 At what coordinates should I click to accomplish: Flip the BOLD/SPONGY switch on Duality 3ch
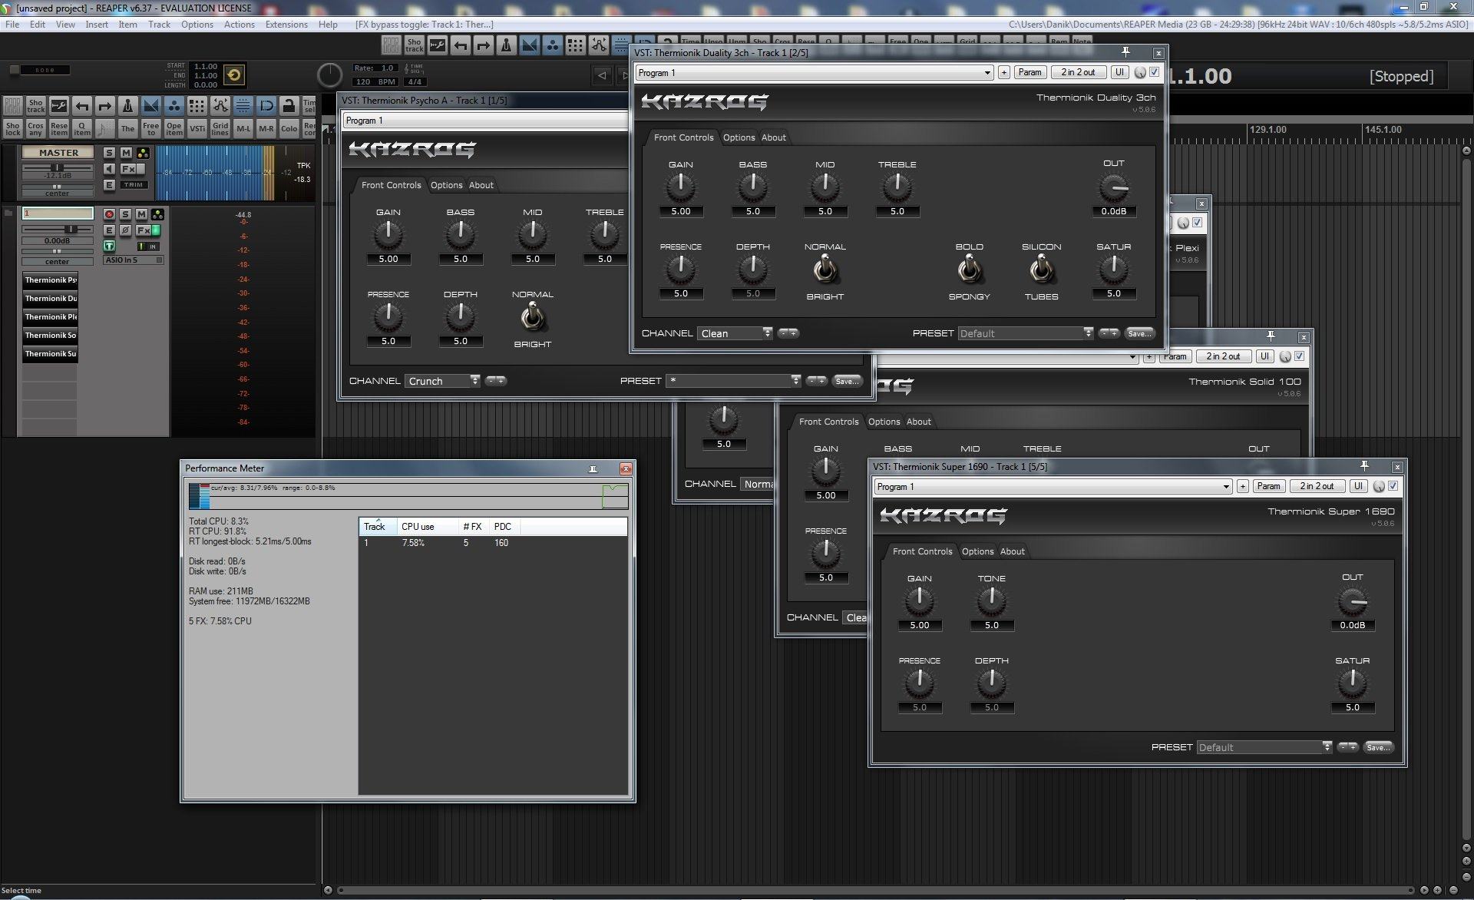(x=969, y=270)
